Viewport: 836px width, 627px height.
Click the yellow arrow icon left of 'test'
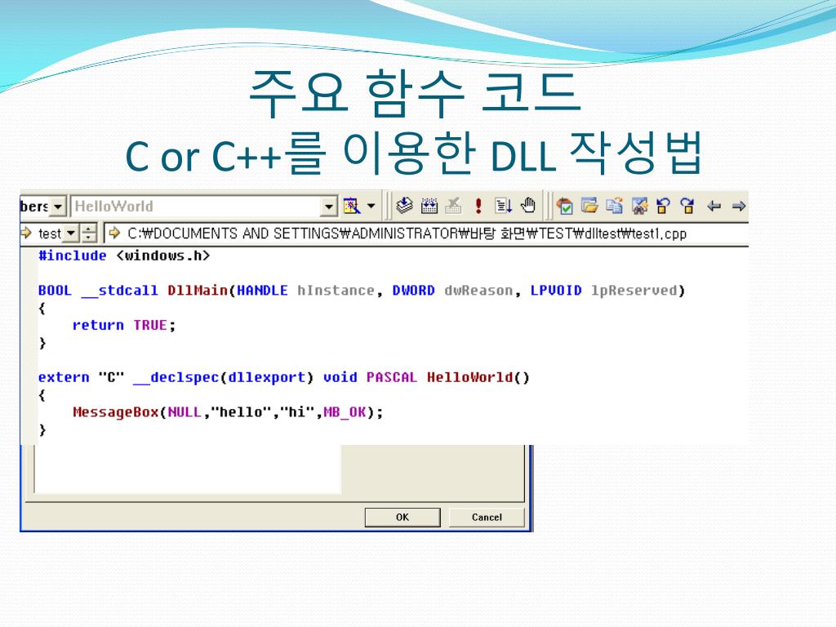click(26, 233)
